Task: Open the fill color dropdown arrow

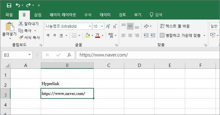Action: (x=92, y=36)
